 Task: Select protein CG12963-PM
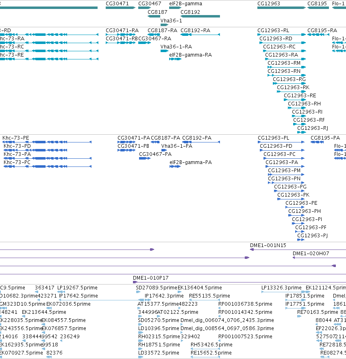pos(286,175)
